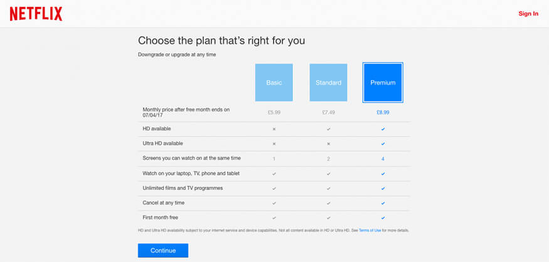Click the £7.49 Standard price
Image resolution: width=549 pixels, height=262 pixels.
pyautogui.click(x=328, y=113)
